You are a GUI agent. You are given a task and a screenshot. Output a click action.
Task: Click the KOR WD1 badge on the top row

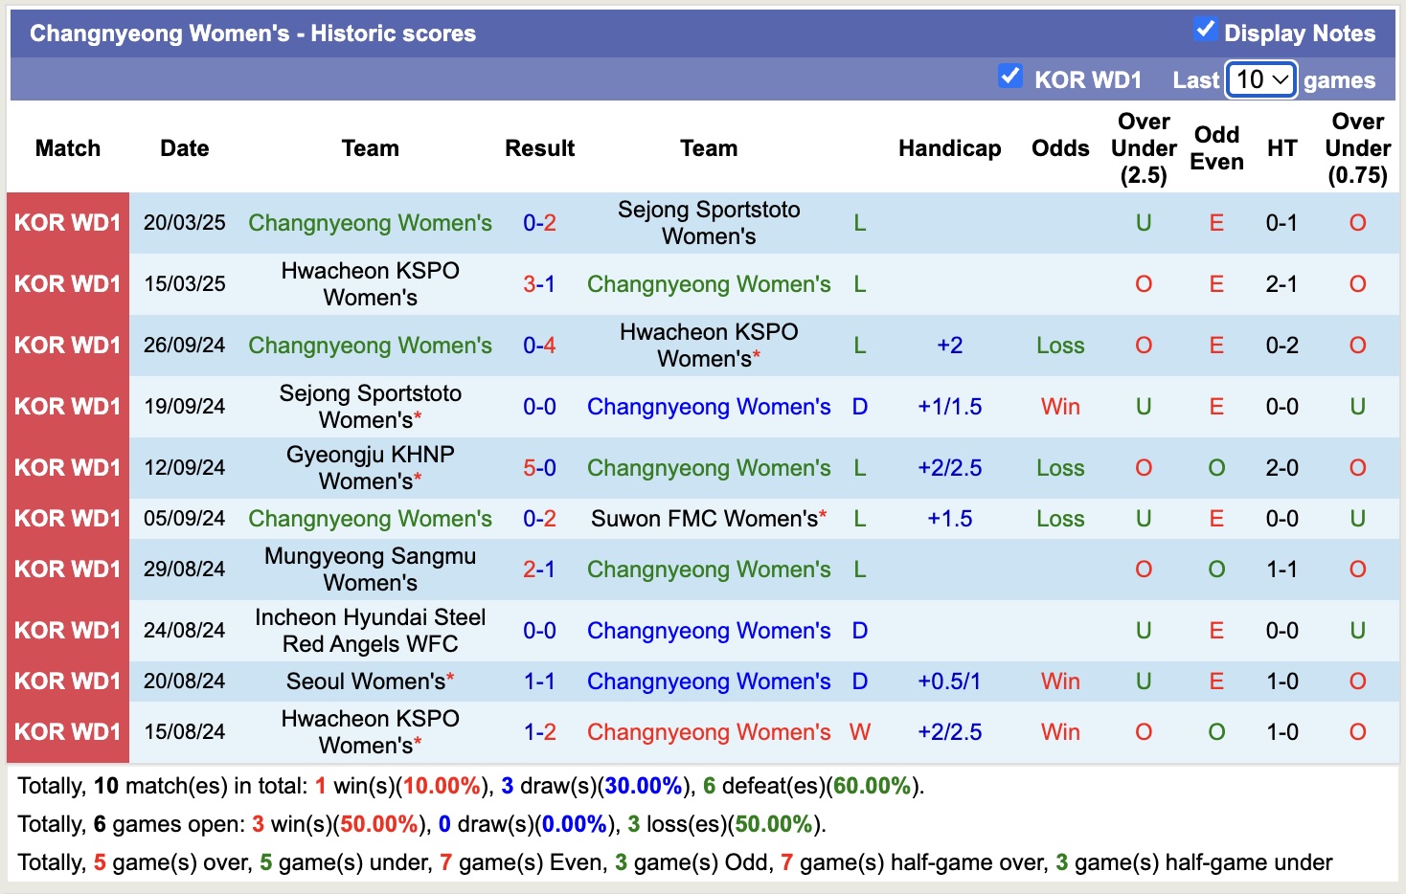pos(68,222)
